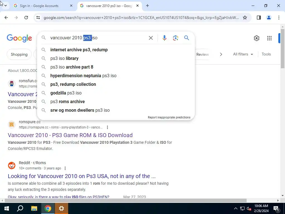285x214 pixels.
Task: Open Chrome side panel
Action: (259, 18)
